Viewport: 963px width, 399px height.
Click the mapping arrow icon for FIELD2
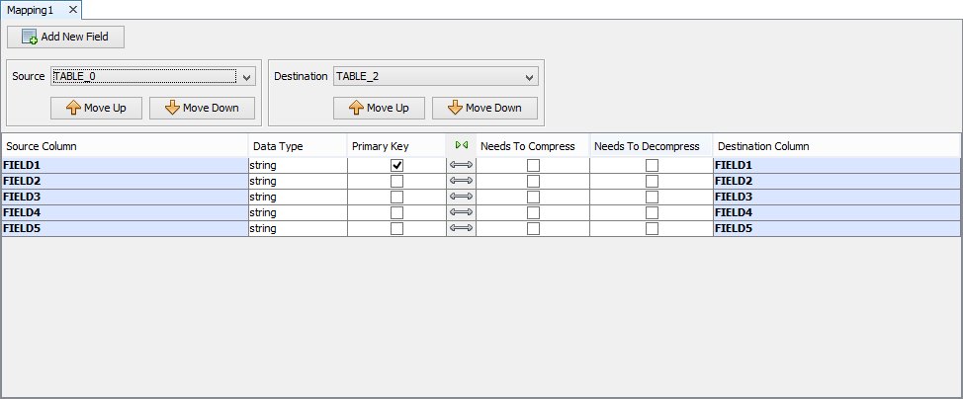[461, 182]
